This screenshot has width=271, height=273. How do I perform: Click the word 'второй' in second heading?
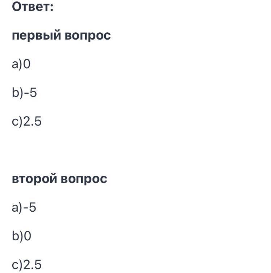coord(34,179)
